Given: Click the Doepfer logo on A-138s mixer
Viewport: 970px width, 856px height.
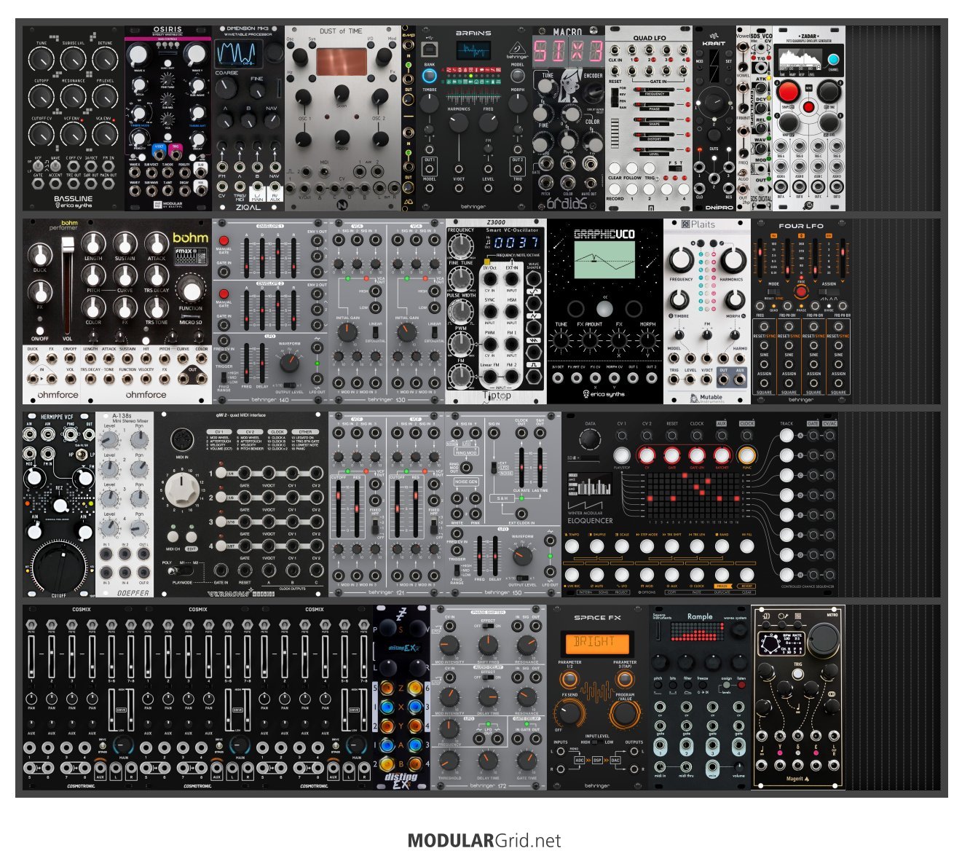Looking at the screenshot, I should [x=132, y=593].
